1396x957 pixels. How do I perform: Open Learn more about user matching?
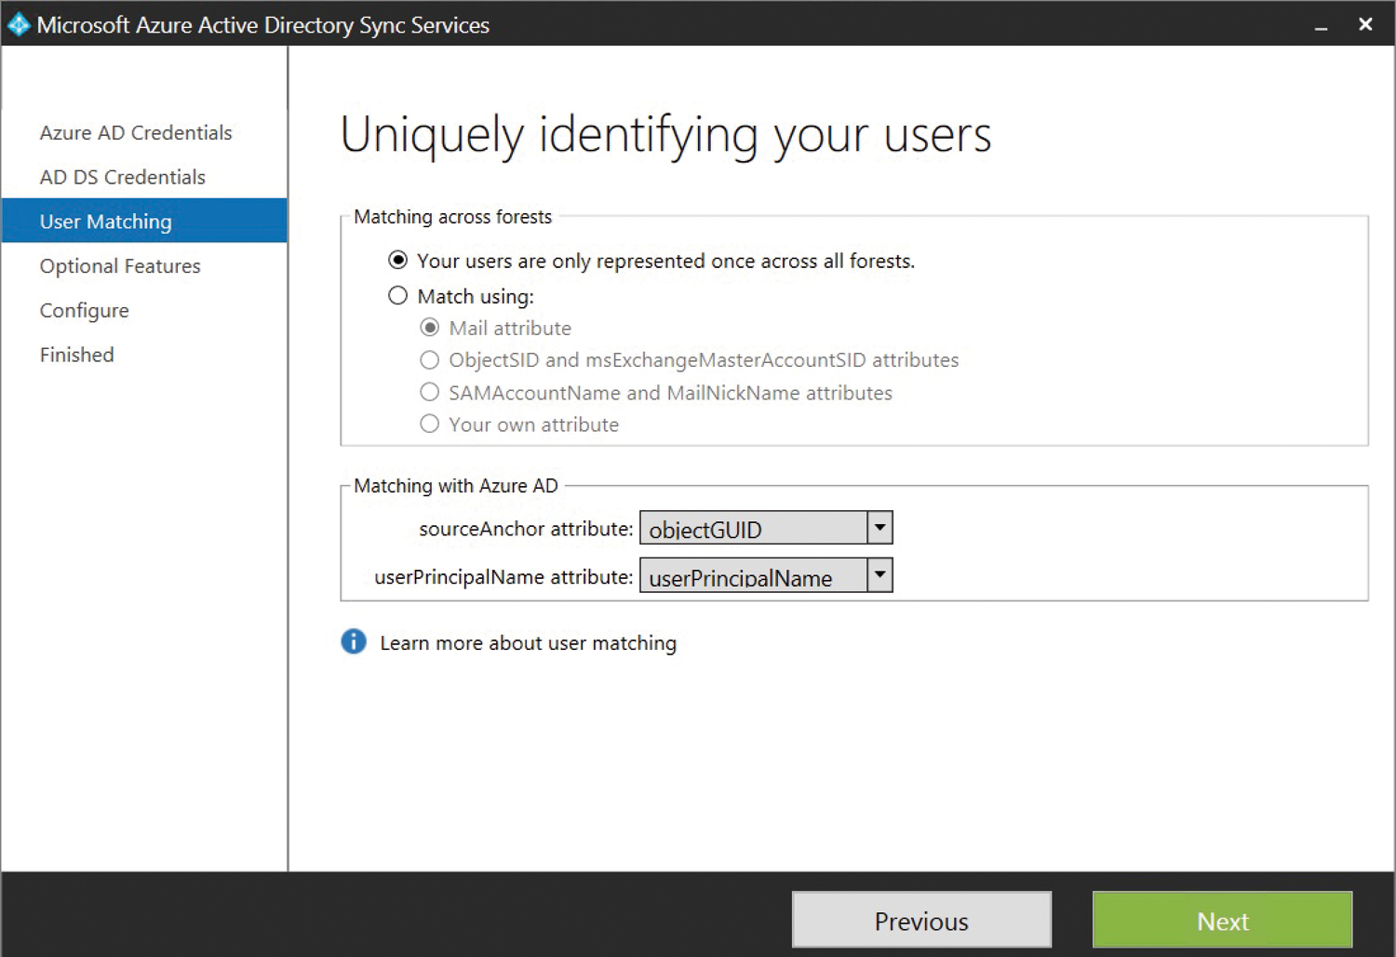pos(528,642)
